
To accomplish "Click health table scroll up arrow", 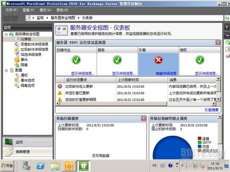I will [x=218, y=79].
